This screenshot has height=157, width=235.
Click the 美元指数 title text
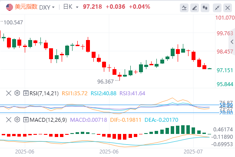(x=26, y=7)
